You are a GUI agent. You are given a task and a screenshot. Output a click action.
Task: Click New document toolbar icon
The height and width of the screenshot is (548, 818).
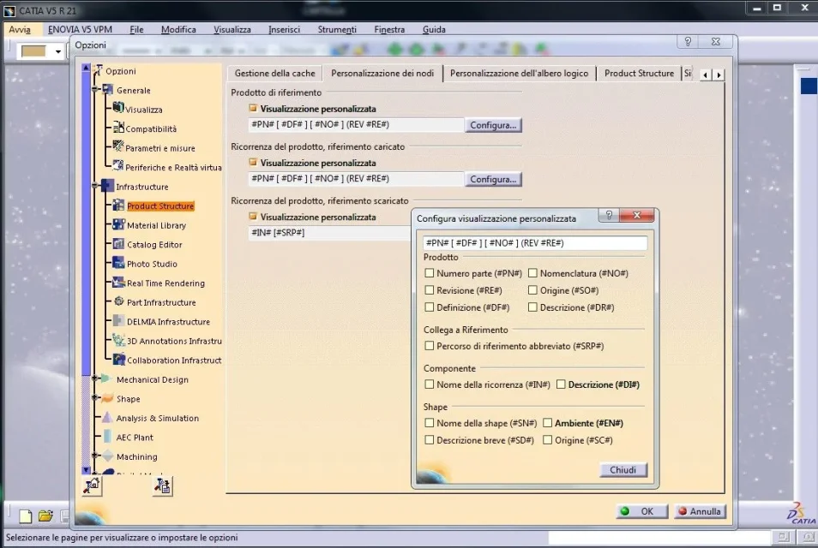coord(25,515)
